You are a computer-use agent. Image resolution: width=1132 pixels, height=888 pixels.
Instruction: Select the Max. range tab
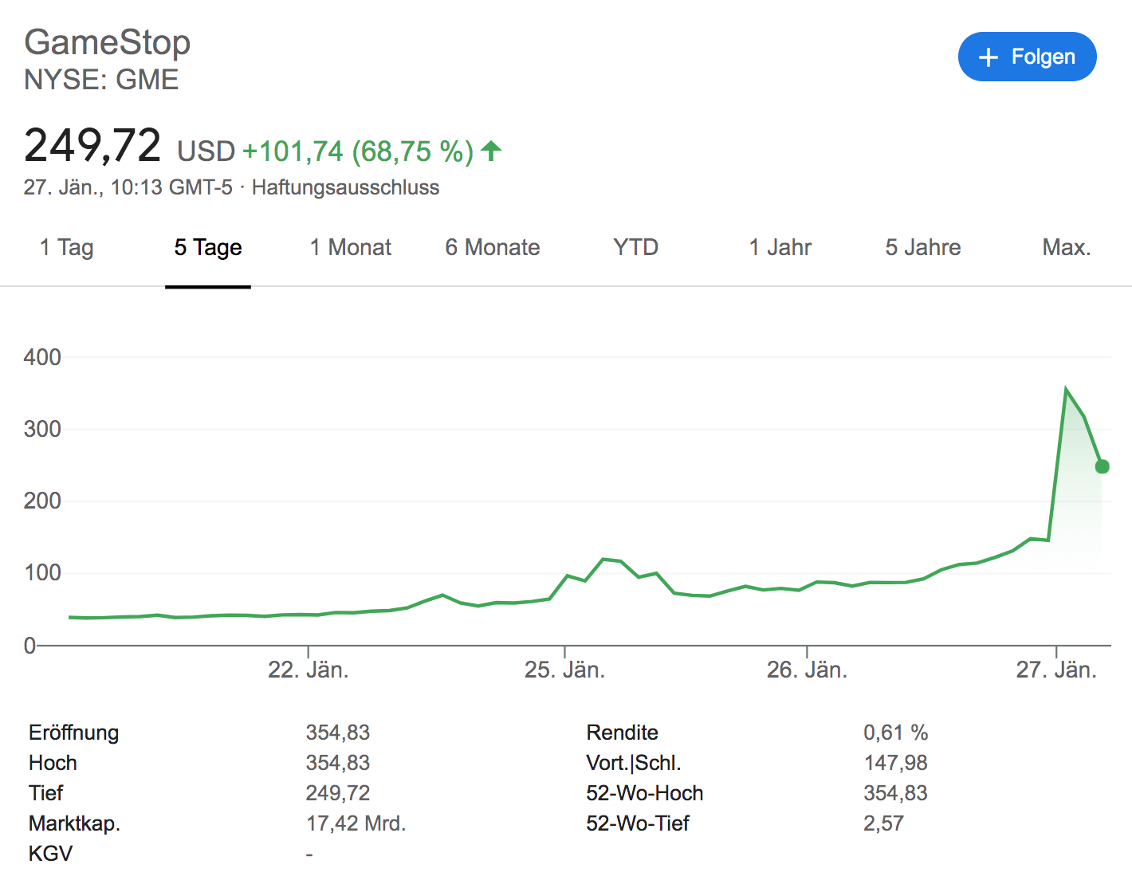[x=1066, y=248]
